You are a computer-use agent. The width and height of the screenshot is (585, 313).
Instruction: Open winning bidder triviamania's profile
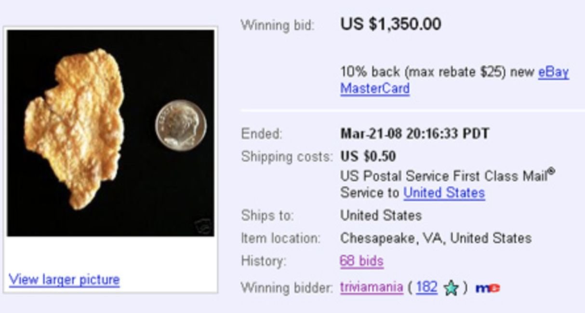[371, 287]
